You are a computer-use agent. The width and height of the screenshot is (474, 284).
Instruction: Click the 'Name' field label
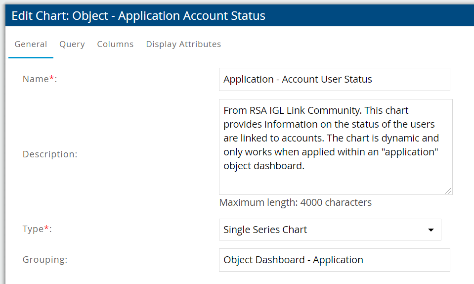tap(36, 79)
